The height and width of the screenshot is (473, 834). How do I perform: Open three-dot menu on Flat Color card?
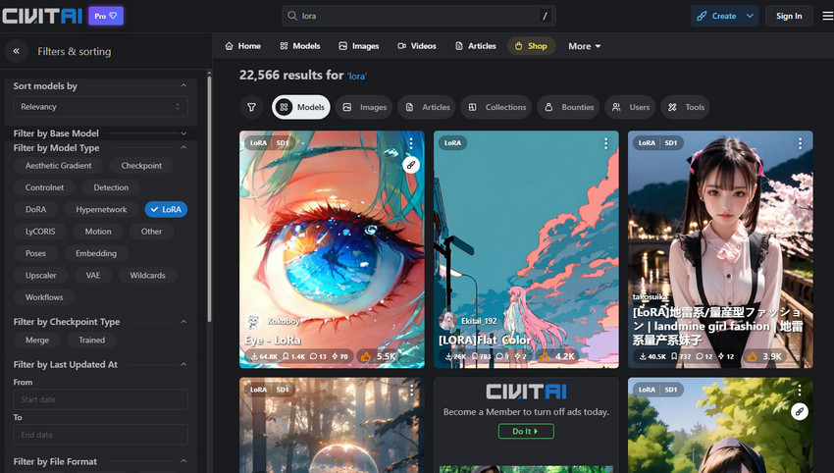click(x=605, y=143)
